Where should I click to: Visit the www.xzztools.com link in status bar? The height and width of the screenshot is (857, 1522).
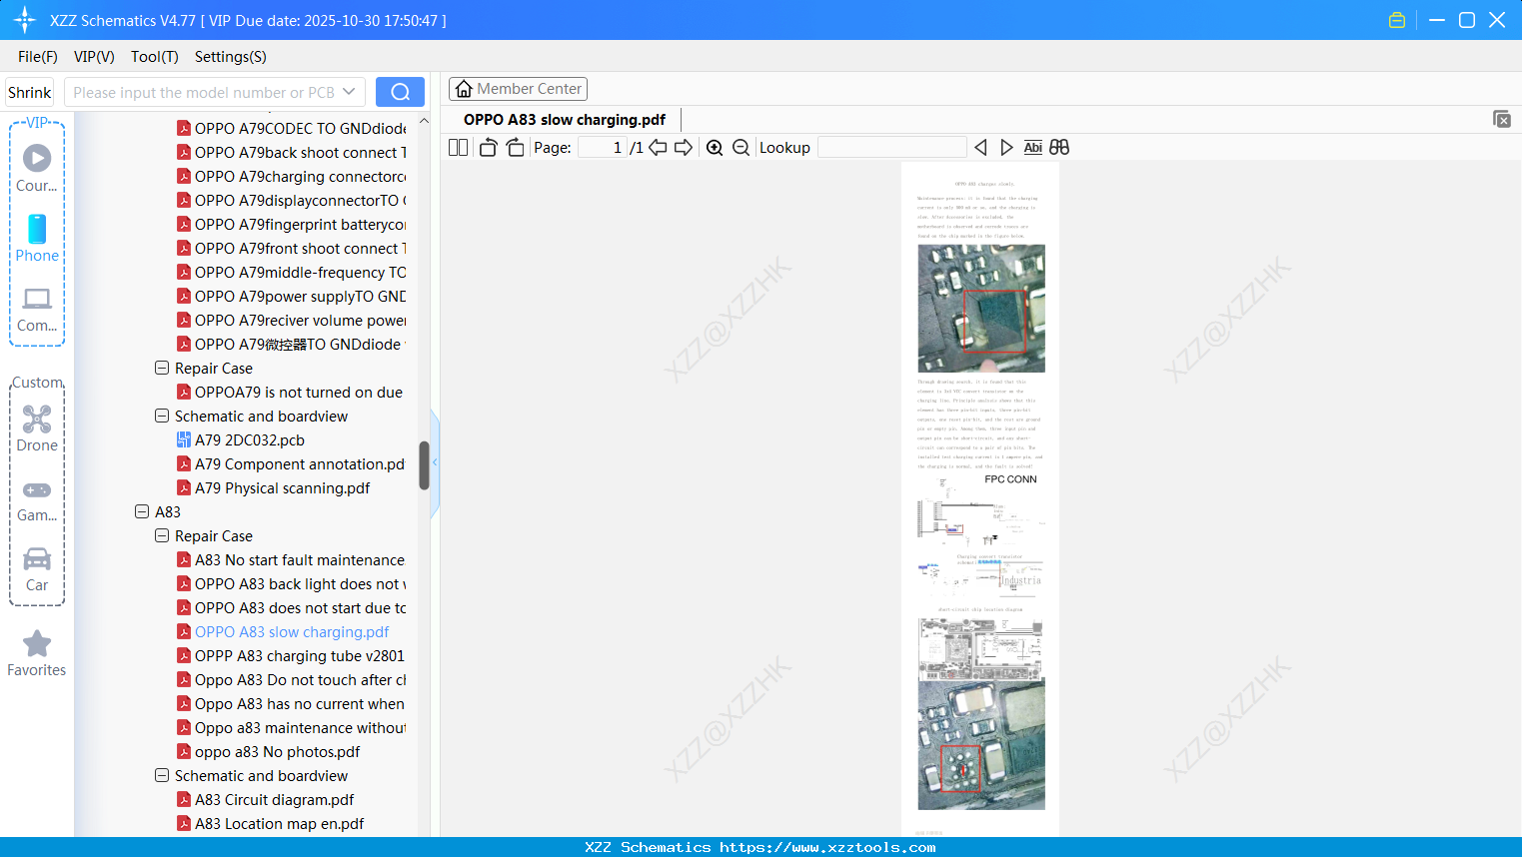827,847
